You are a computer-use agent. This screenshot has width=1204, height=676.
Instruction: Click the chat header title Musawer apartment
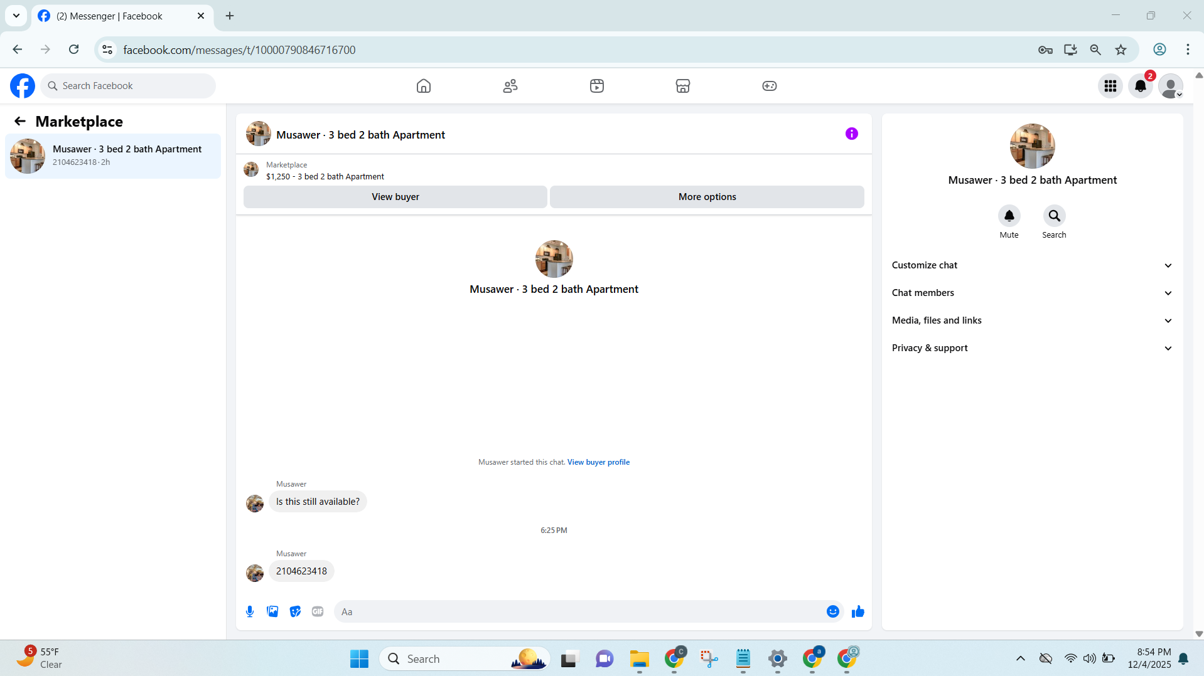tap(360, 135)
